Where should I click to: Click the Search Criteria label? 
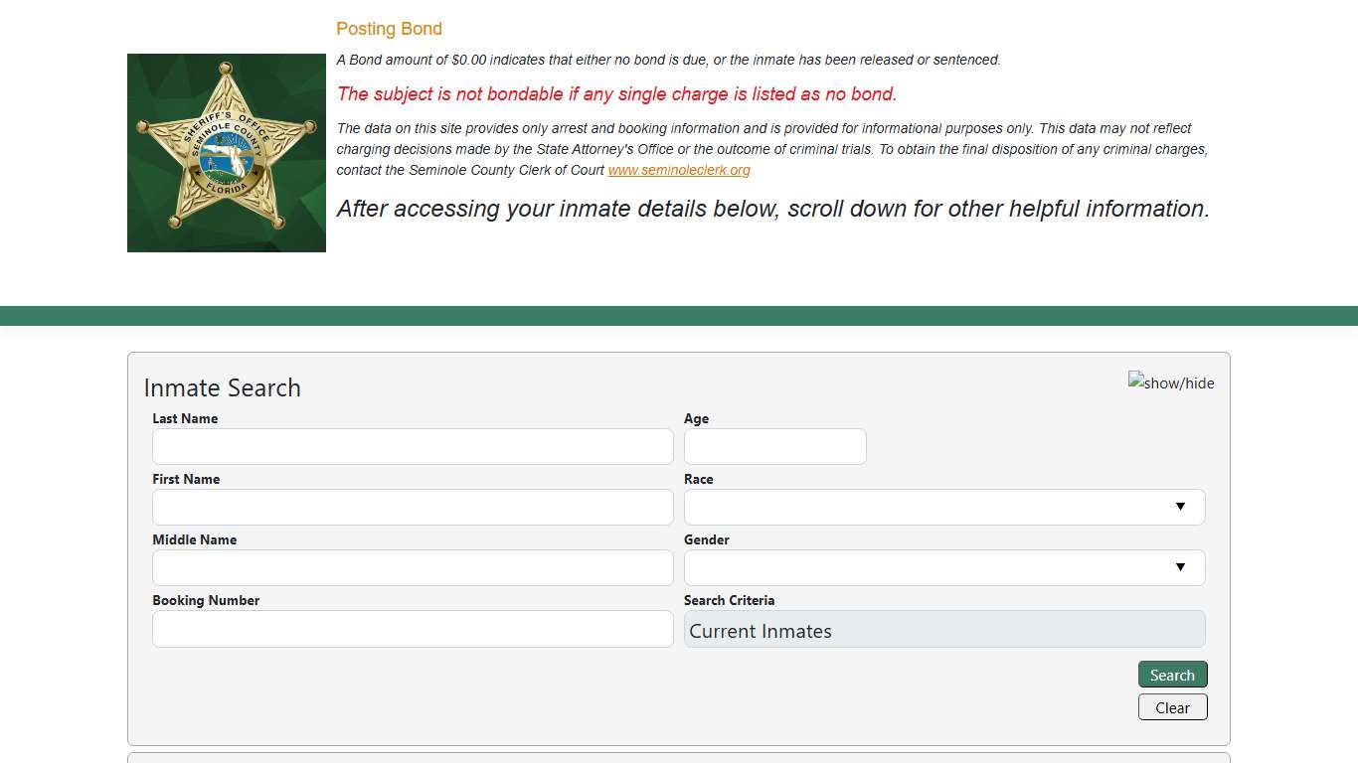[729, 600]
